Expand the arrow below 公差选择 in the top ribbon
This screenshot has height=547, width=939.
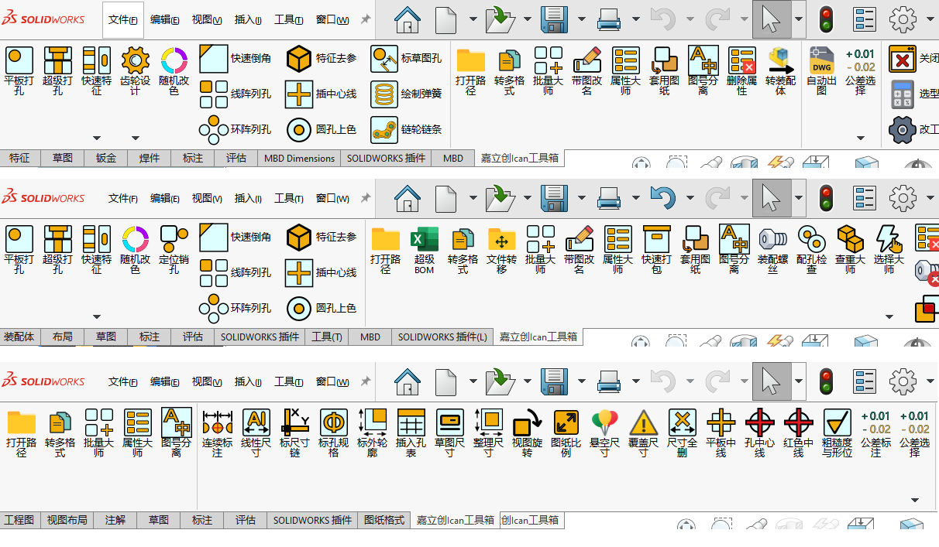(x=861, y=138)
